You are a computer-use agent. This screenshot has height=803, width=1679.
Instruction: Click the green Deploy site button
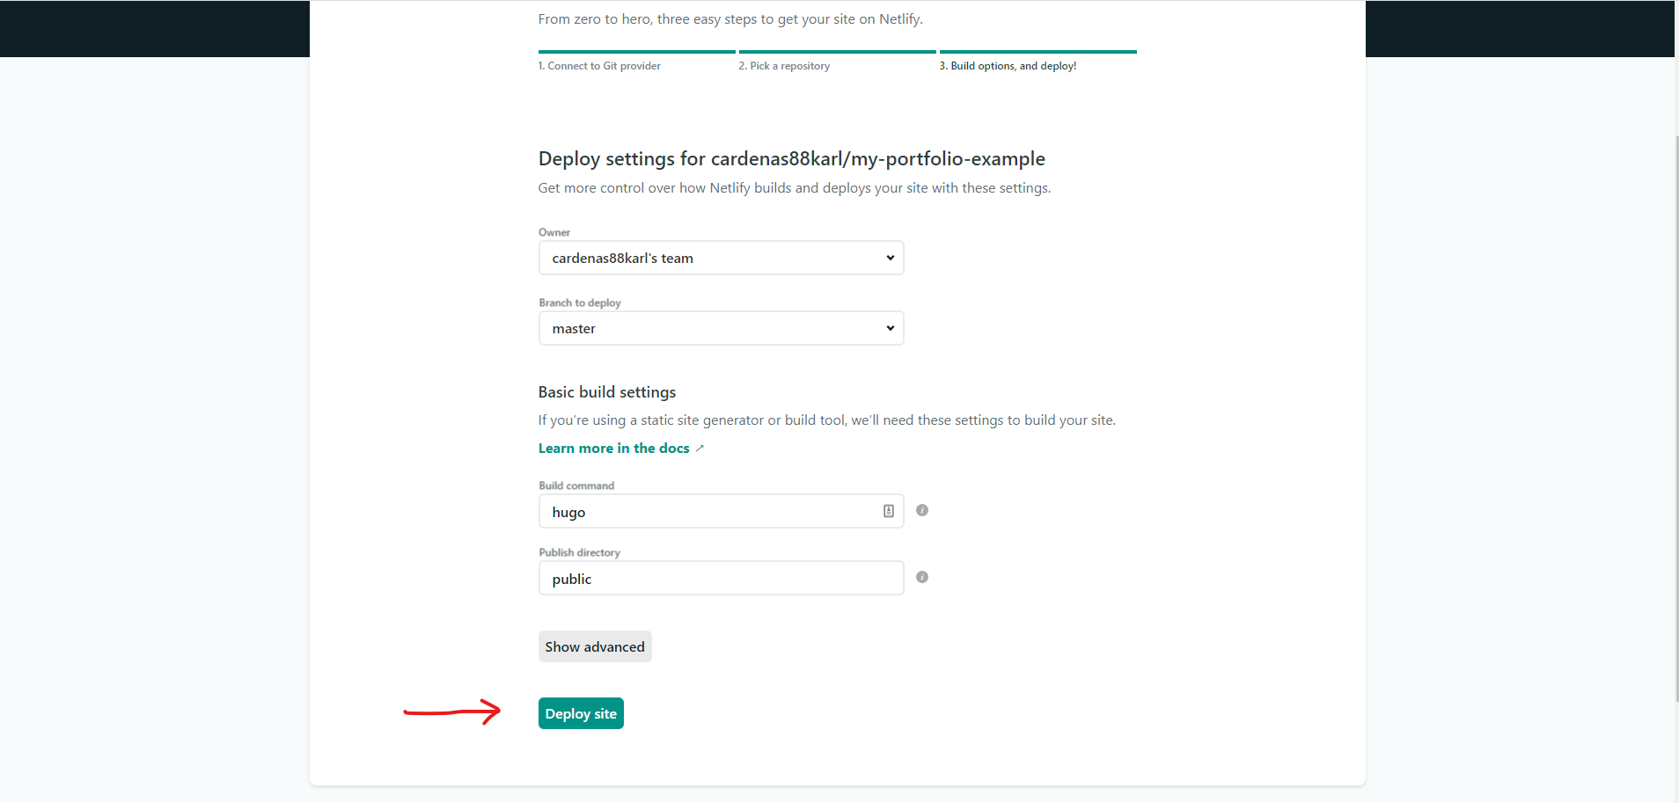click(x=581, y=713)
